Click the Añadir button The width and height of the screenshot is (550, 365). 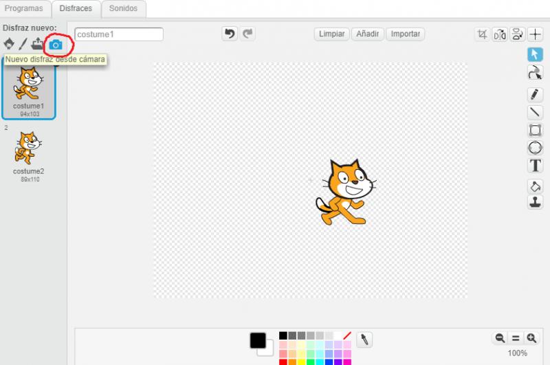[x=368, y=34]
